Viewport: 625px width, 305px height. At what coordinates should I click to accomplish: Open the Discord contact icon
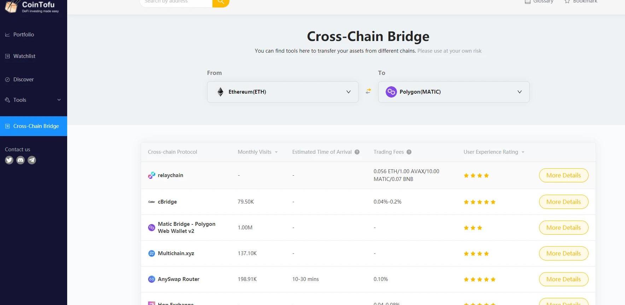click(21, 160)
